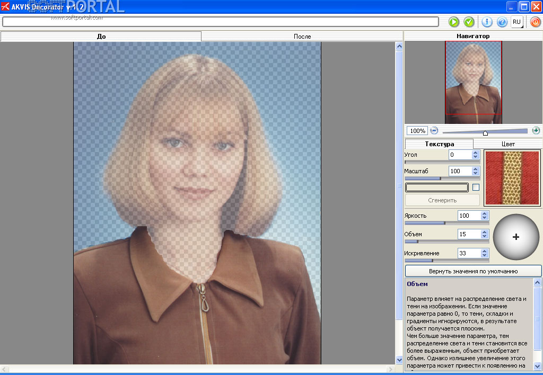Click the green checkmark Apply button
The width and height of the screenshot is (543, 375).
pyautogui.click(x=469, y=22)
